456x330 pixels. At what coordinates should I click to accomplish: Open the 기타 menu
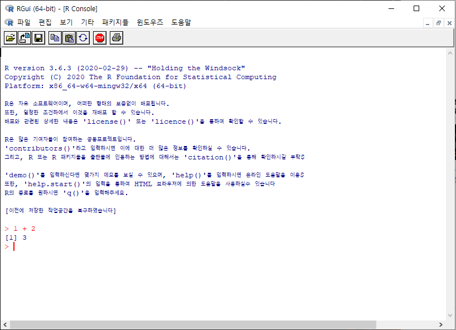(x=88, y=22)
